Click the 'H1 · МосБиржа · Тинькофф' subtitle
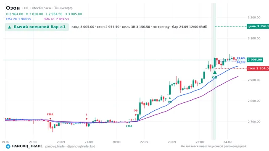Image resolution: width=269 pixels, height=151 pixels. (48, 8)
